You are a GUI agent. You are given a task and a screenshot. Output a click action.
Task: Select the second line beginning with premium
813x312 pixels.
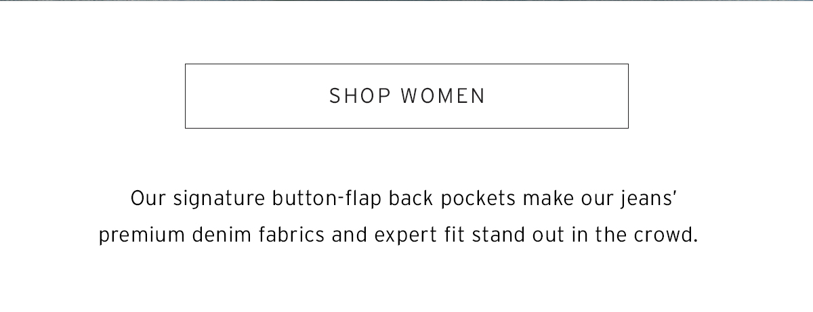coord(398,237)
